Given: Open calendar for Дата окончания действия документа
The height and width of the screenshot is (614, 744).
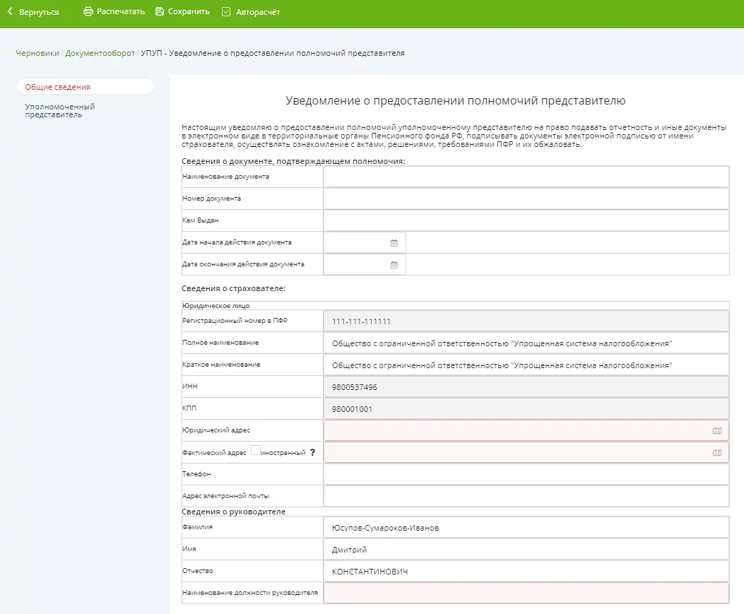Looking at the screenshot, I should [x=394, y=265].
